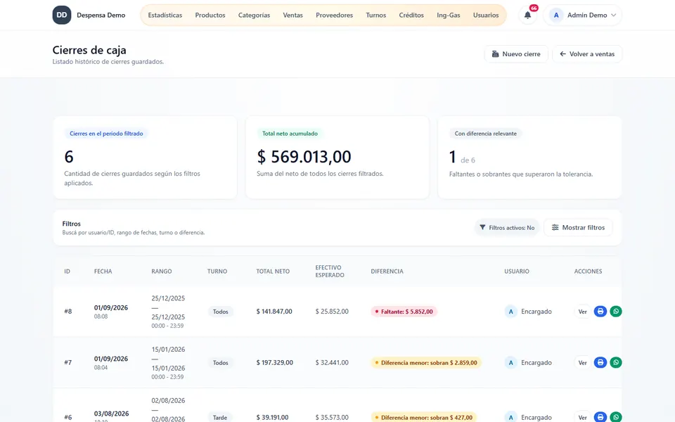
Task: Click the Todos turno badge in row #8
Action: point(220,312)
